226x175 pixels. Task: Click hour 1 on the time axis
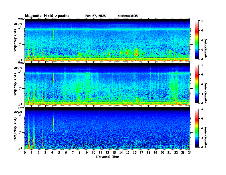coord(32,153)
